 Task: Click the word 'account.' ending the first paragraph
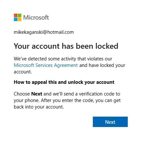[x=23, y=72]
